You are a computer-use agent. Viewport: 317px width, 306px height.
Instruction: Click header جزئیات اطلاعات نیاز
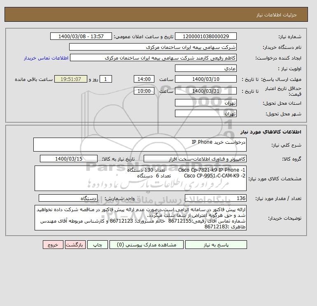(276, 15)
